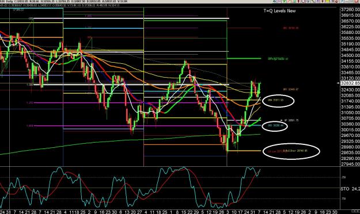Click the 35190.00 price axis label
Image resolution: width=360 pixels, height=214 pixels.
(x=350, y=44)
